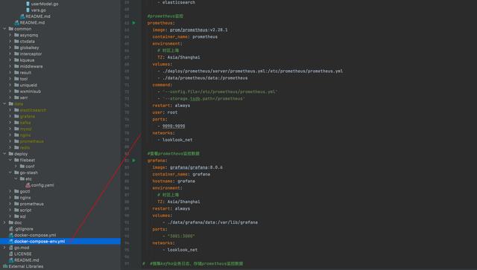Expand the xerr folder chevron
Image resolution: width=477 pixels, height=270 pixels.
pyautogui.click(x=10, y=97)
